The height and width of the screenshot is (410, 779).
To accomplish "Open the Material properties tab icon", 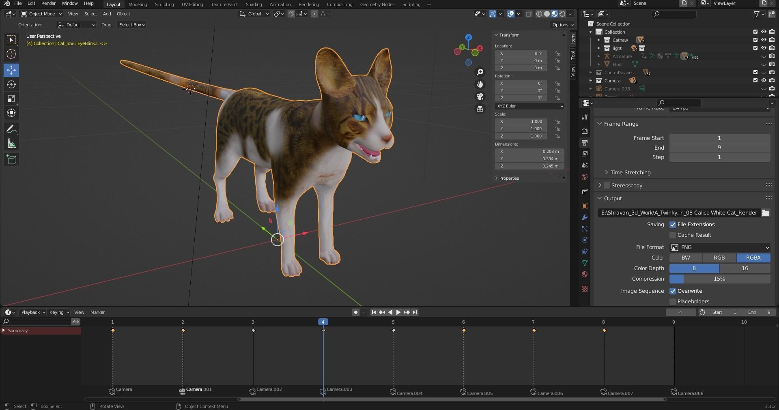I will [x=584, y=274].
